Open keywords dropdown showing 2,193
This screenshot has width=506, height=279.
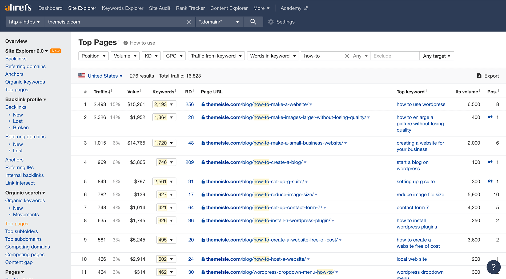tap(164, 104)
